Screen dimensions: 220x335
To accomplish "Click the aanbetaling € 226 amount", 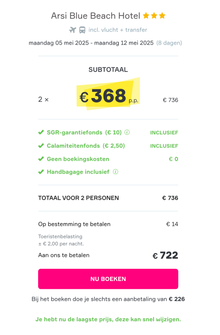I will click(x=177, y=299).
